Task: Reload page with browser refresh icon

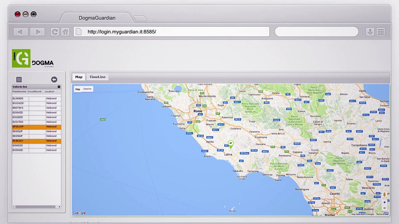Action: [55, 32]
